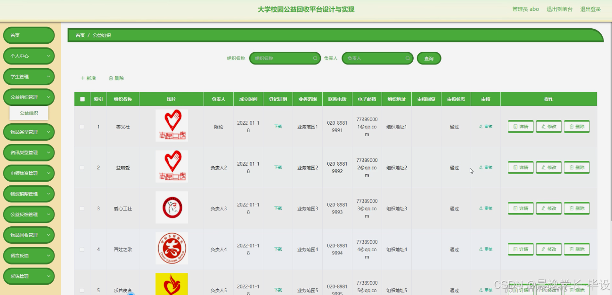The image size is (612, 295).
Task: Tick the checkbox for row 2 益启爱
Action: (x=82, y=167)
